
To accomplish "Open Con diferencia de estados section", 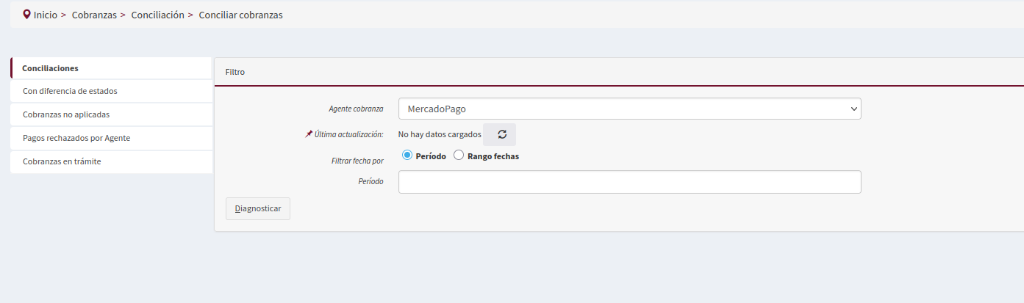I will (x=70, y=92).
